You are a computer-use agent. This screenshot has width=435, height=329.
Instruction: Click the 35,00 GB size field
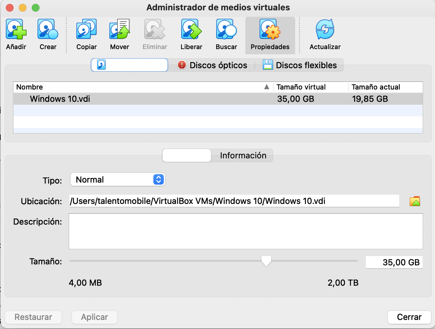394,262
